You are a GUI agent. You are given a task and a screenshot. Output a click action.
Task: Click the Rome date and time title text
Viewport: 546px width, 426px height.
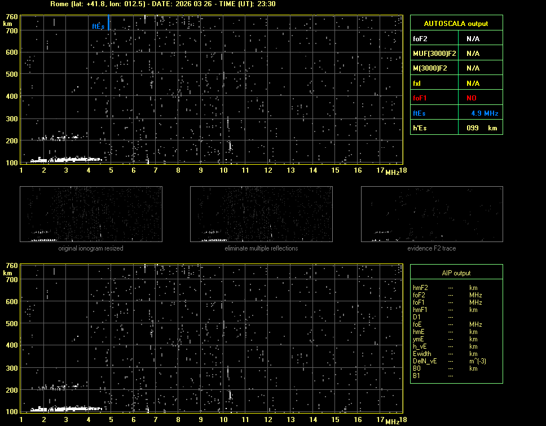click(163, 4)
